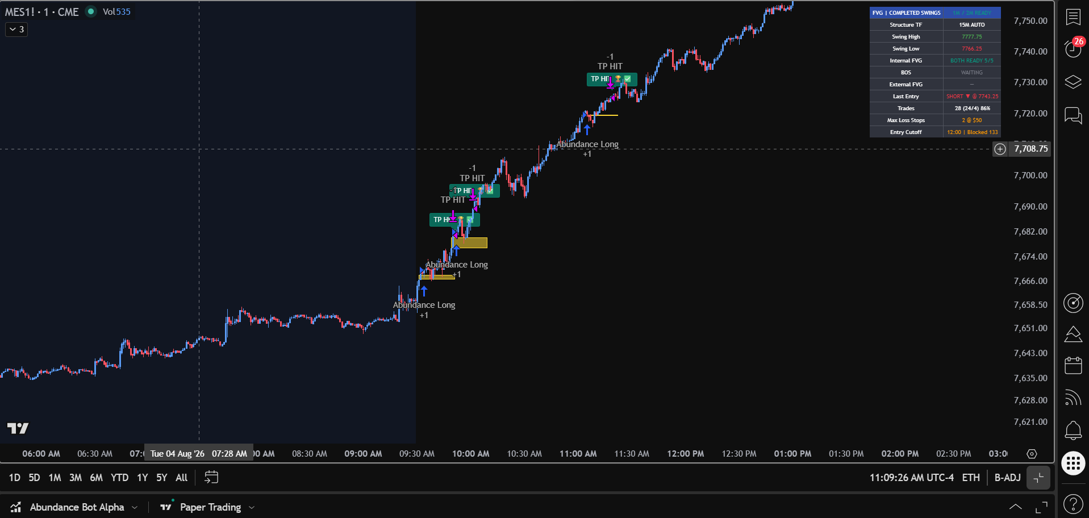Open the News feed broadcast icon
This screenshot has height=518, width=1089.
click(1073, 398)
